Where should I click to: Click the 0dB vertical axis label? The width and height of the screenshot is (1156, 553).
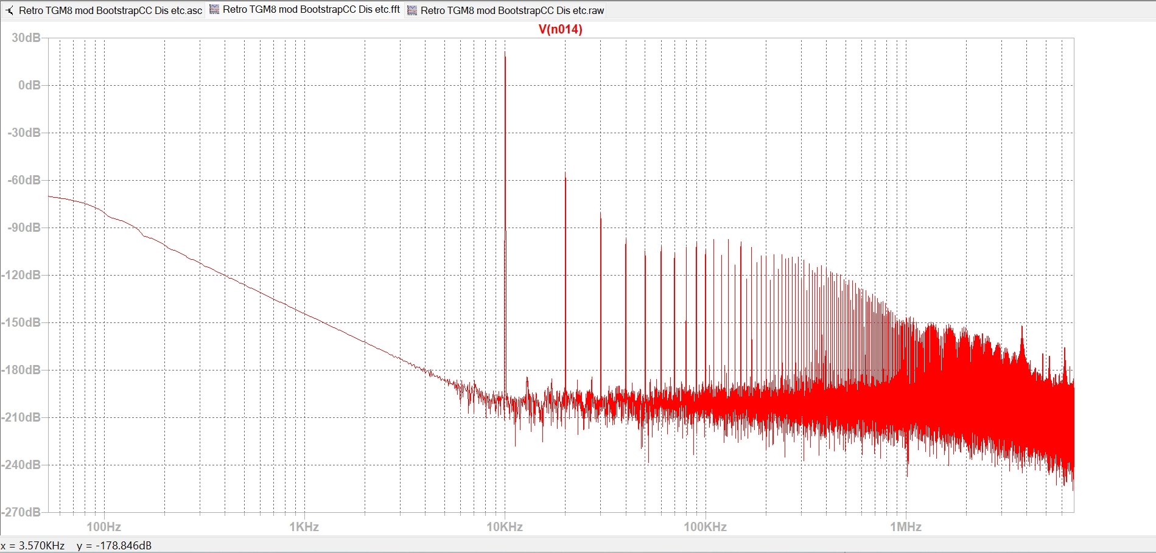(29, 85)
